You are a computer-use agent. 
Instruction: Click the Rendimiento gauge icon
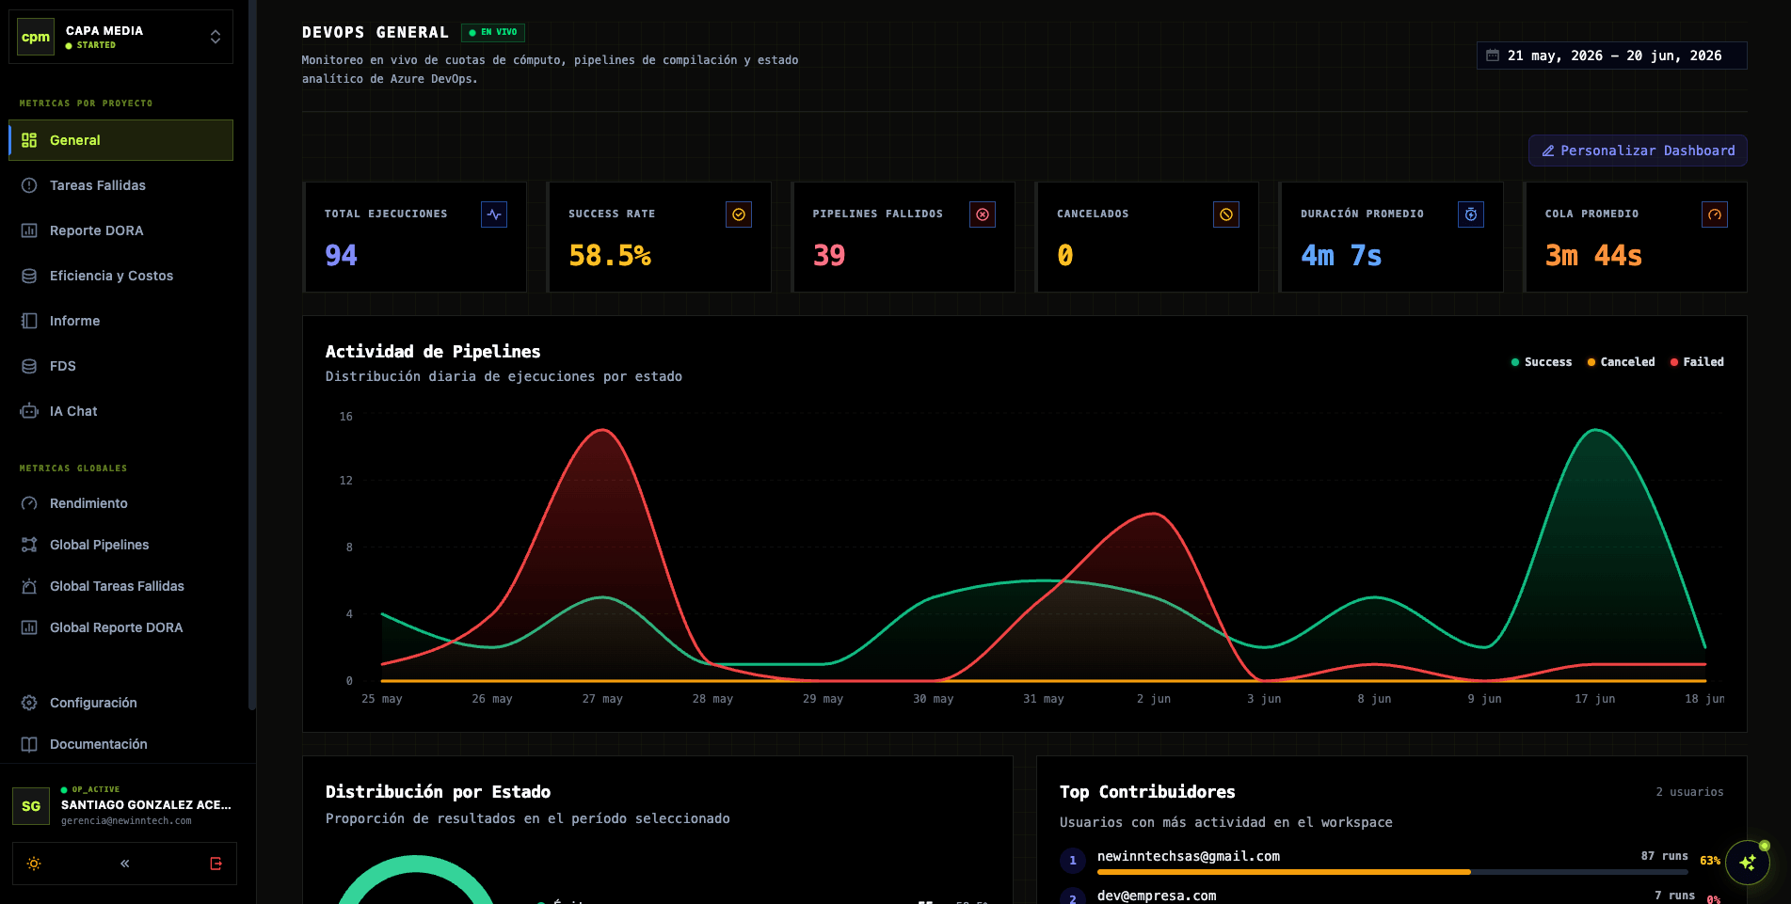tap(29, 503)
